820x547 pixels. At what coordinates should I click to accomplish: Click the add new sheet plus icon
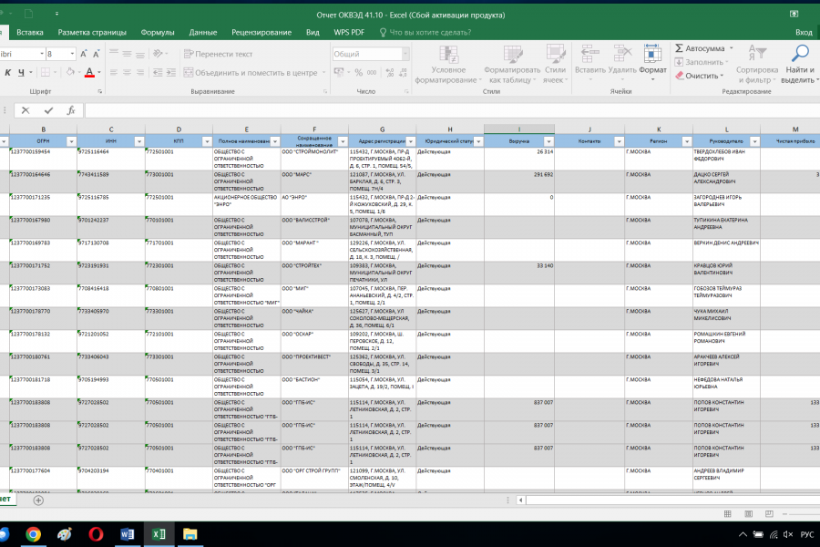pyautogui.click(x=38, y=500)
